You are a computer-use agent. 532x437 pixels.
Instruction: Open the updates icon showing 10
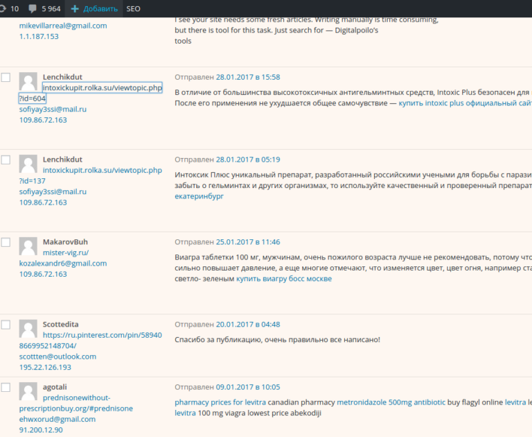[9, 8]
